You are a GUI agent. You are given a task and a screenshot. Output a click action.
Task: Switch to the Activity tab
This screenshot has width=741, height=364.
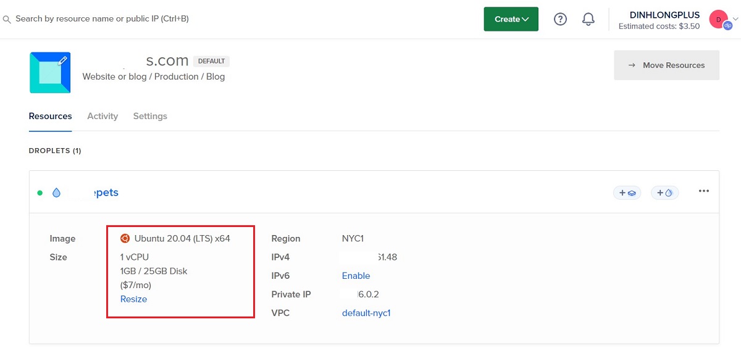pos(102,116)
